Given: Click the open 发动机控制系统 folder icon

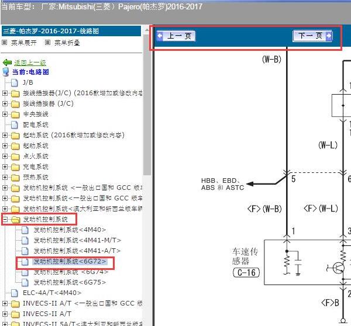Looking at the screenshot, I should click(x=15, y=220).
